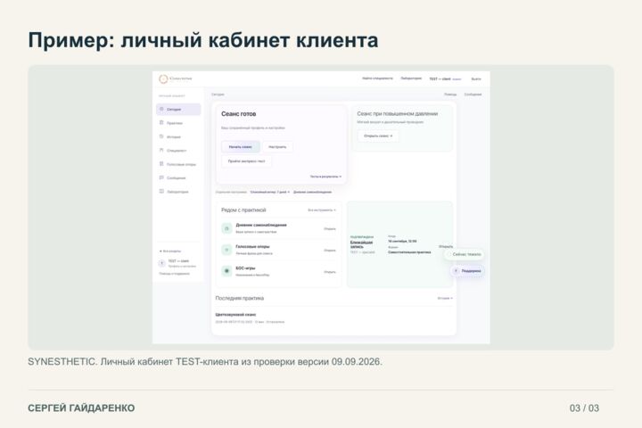The image size is (642, 428).
Task: Click the Голосовые опоры green card icon
Action: click(x=226, y=250)
